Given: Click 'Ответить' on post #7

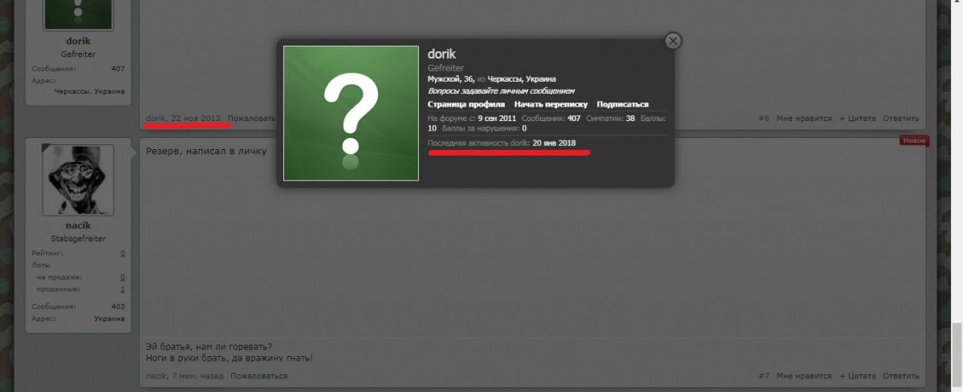Looking at the screenshot, I should tap(901, 376).
